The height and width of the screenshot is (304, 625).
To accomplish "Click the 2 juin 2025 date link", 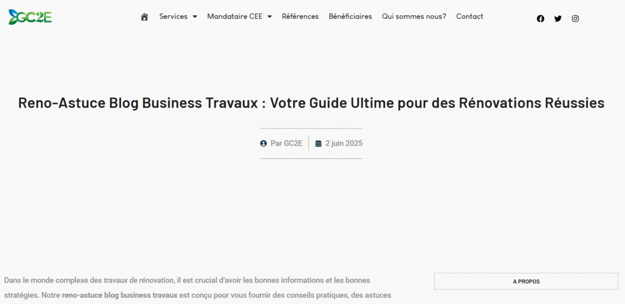I will (344, 144).
